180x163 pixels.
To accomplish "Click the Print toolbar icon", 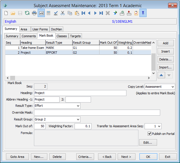I will click(34, 13).
